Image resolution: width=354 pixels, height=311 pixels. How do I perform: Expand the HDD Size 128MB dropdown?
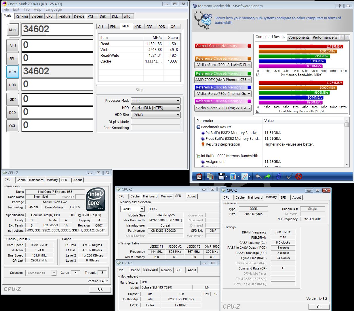coord(156,115)
